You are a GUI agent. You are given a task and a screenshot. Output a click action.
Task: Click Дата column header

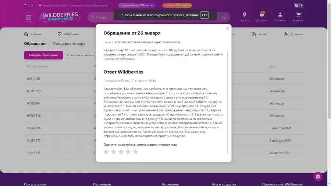pyautogui.click(x=273, y=66)
